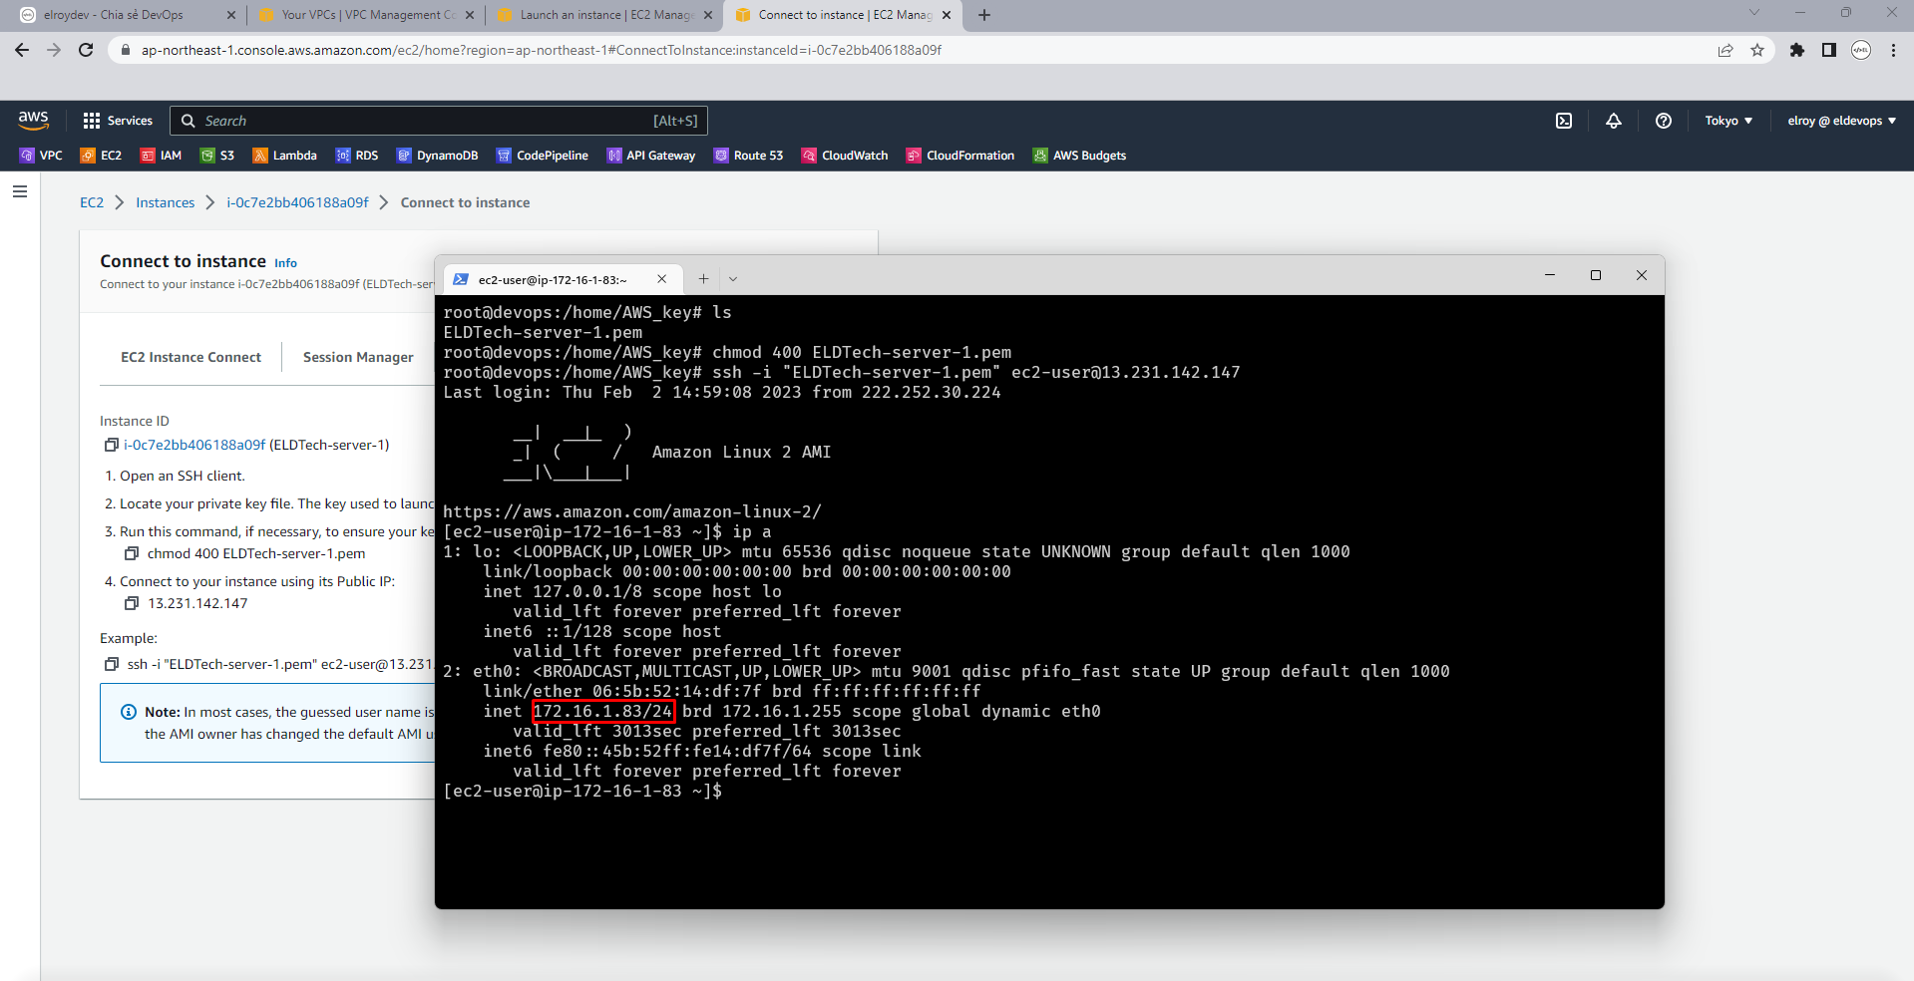Image resolution: width=1914 pixels, height=981 pixels.
Task: Open Chrome three-dot menu
Action: [1893, 50]
